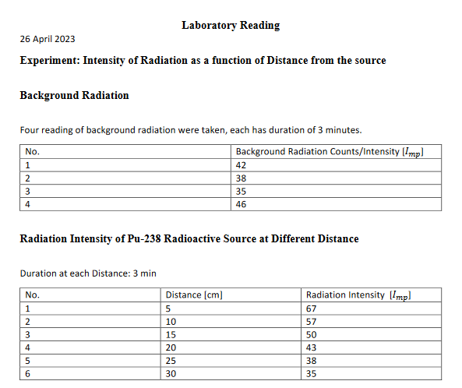The height and width of the screenshot is (388, 462).
Task: Select the distance cell containing 30
Action: [231, 373]
